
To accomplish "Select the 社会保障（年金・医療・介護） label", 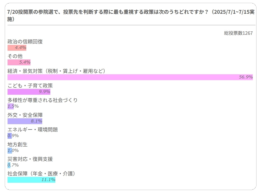I will [x=41, y=174].
